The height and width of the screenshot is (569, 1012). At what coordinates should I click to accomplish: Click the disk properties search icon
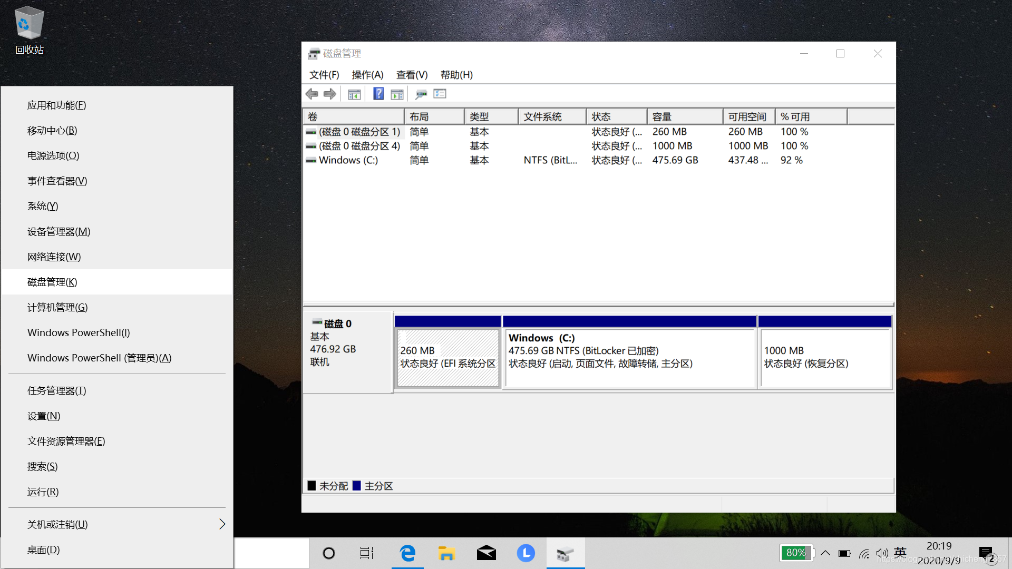(421, 94)
